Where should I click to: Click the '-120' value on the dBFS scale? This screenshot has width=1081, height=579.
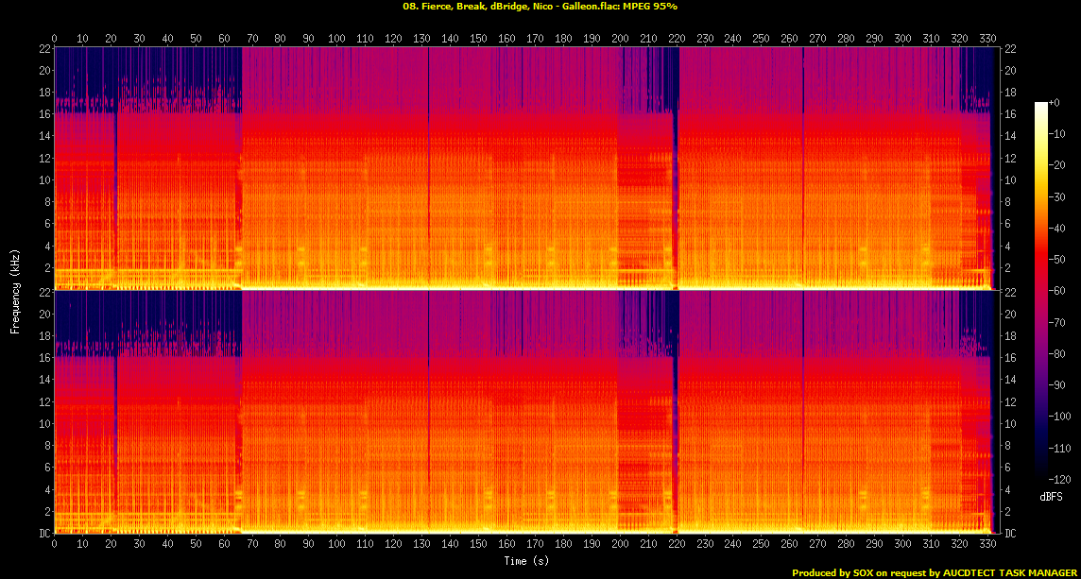1058,478
